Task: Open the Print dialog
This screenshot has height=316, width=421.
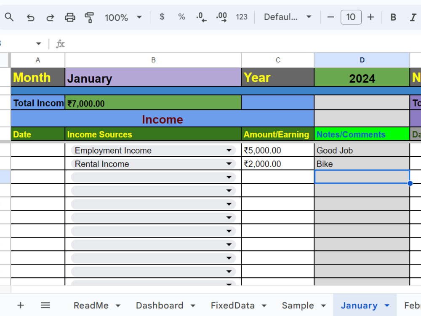Action: [x=70, y=17]
